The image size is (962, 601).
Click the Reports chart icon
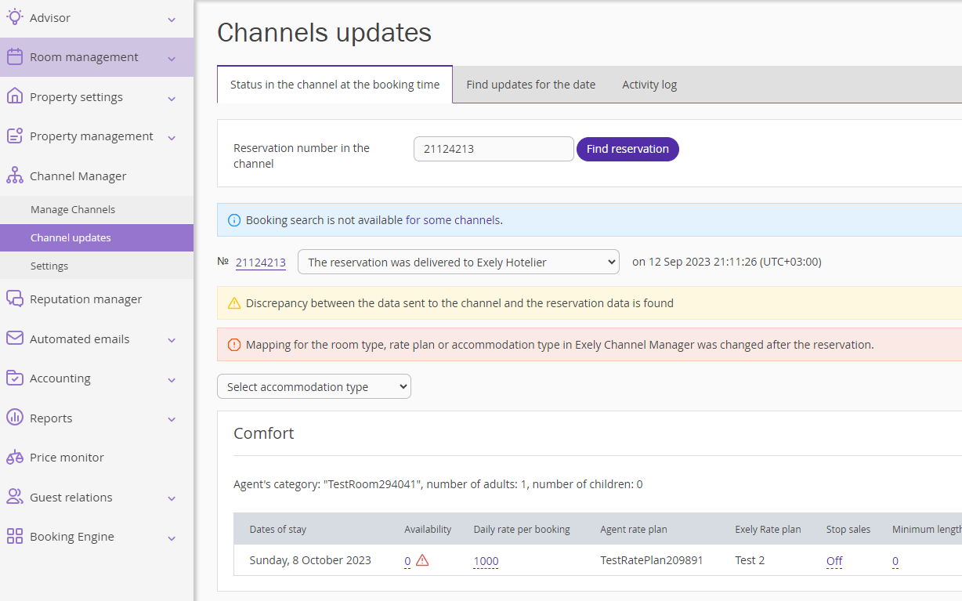(14, 418)
